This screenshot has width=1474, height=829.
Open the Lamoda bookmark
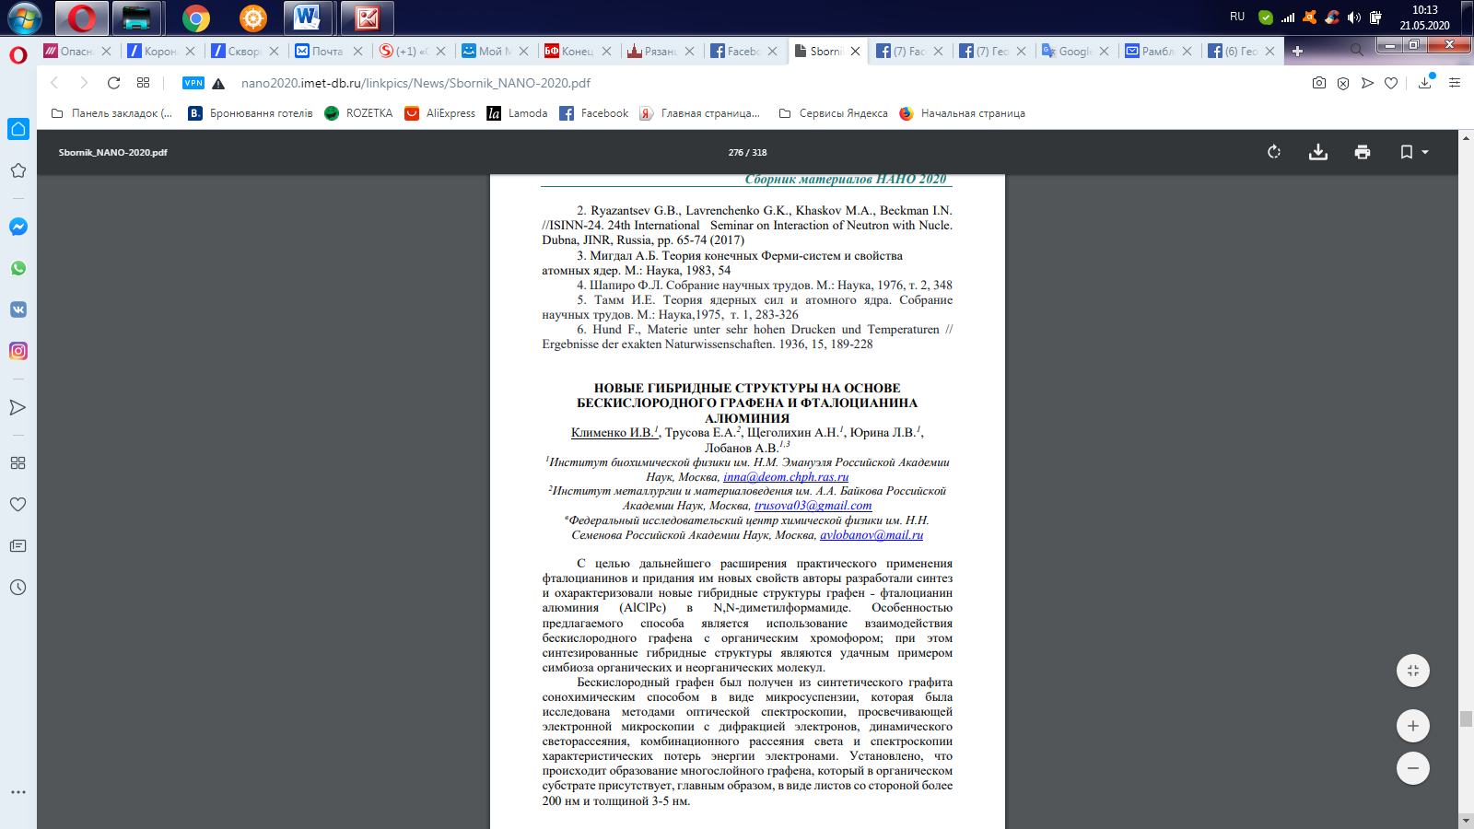coord(518,113)
